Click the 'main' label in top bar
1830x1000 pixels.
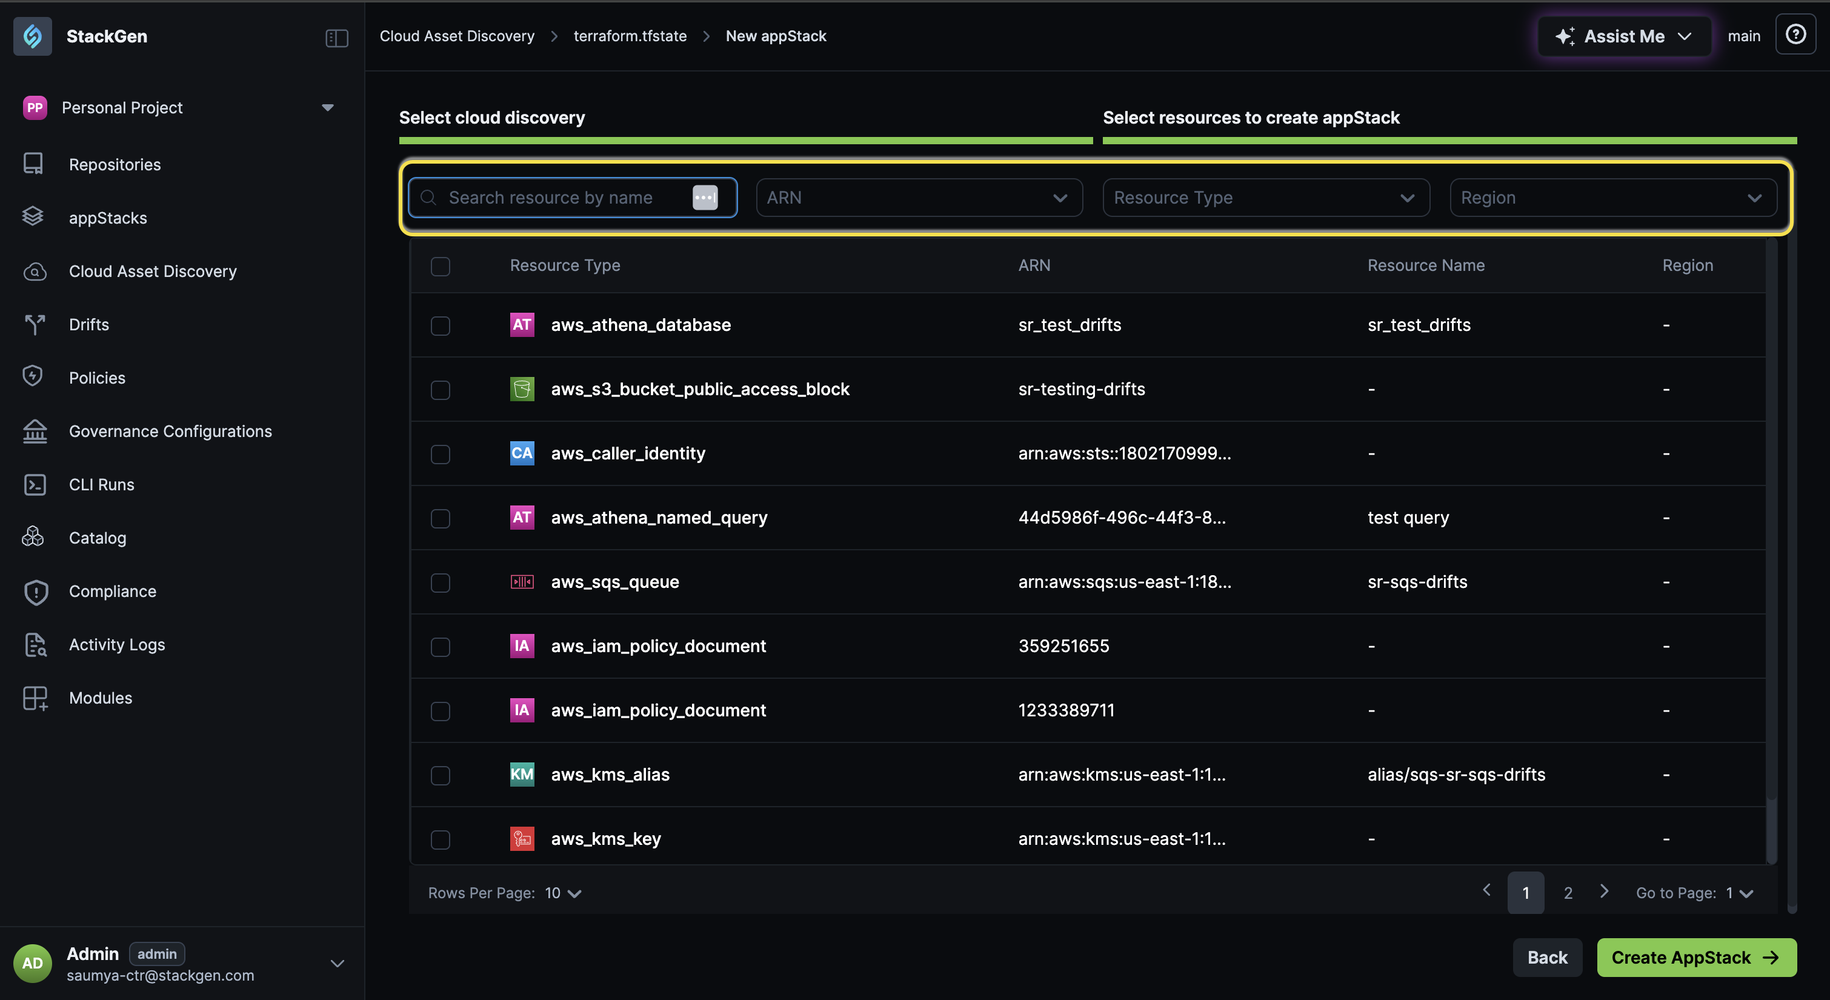[1744, 36]
